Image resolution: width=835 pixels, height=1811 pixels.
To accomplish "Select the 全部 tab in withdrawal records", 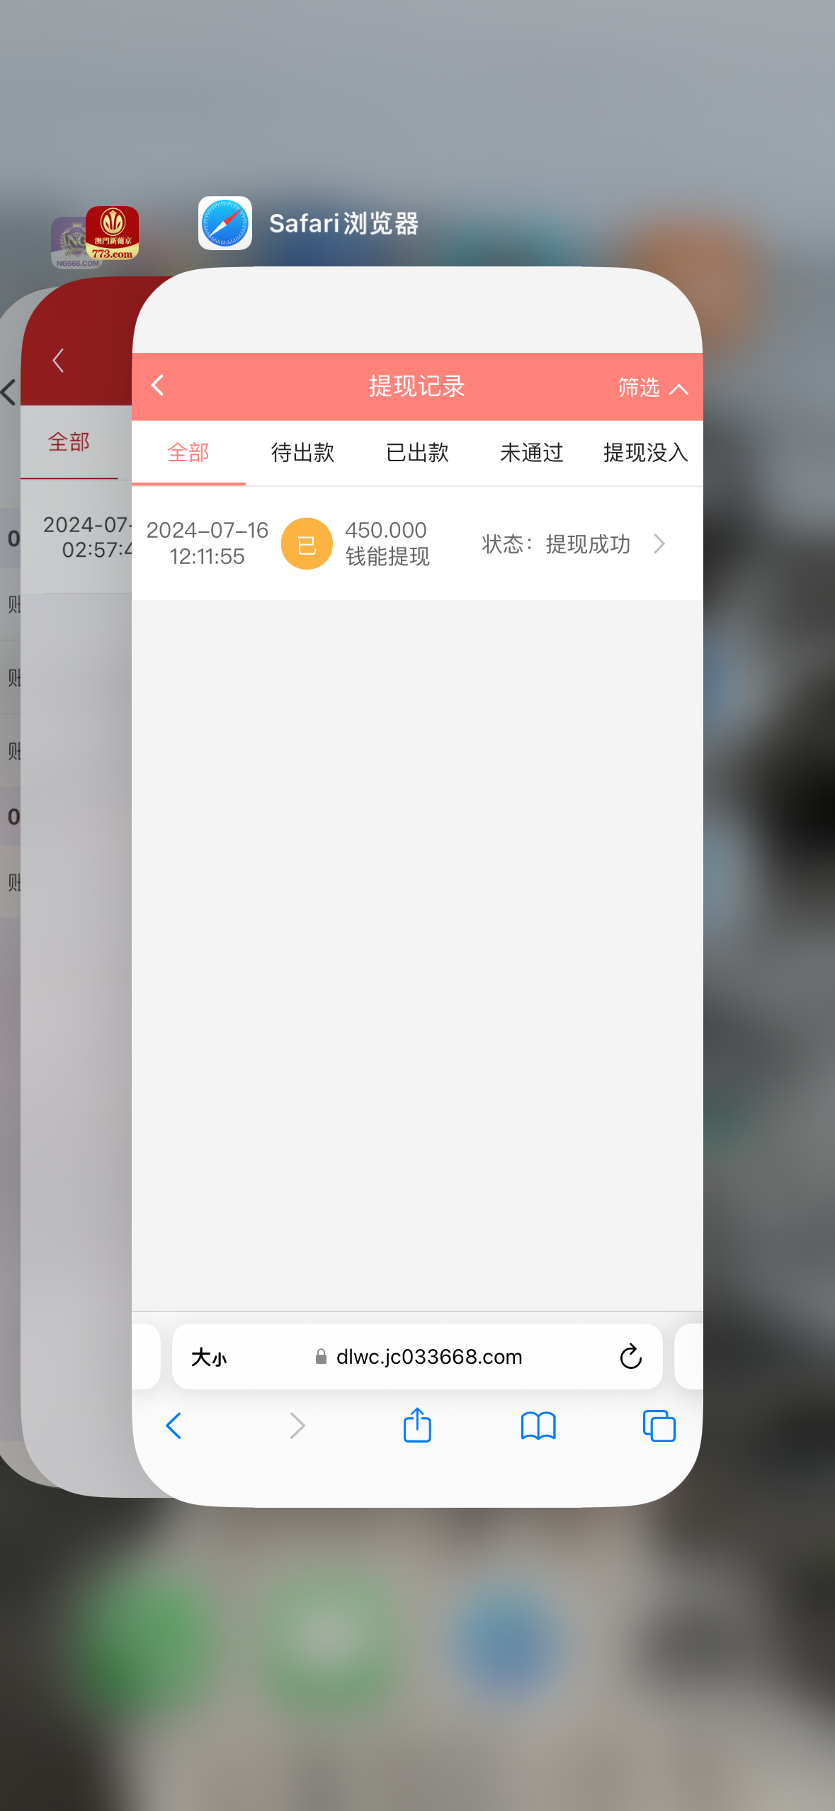I will coord(188,452).
